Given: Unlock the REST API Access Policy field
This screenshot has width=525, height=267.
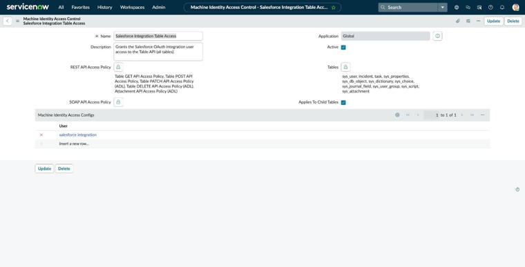Looking at the screenshot, I should pyautogui.click(x=118, y=67).
